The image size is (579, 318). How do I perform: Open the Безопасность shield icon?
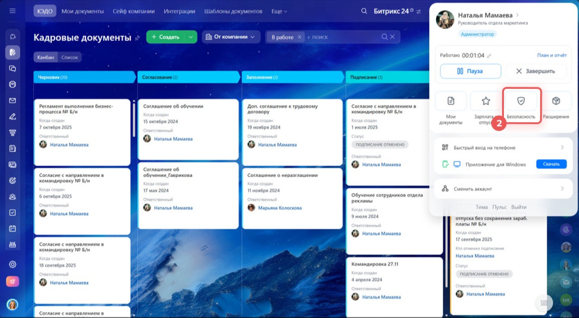click(x=521, y=101)
